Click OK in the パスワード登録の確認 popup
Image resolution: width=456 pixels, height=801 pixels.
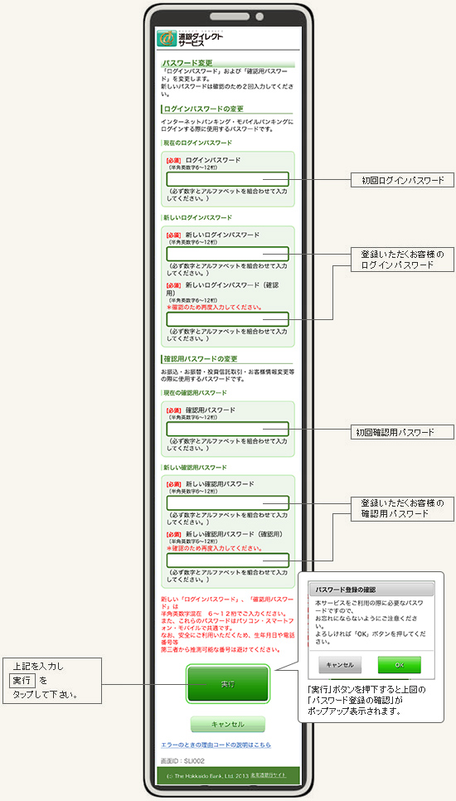coord(400,665)
